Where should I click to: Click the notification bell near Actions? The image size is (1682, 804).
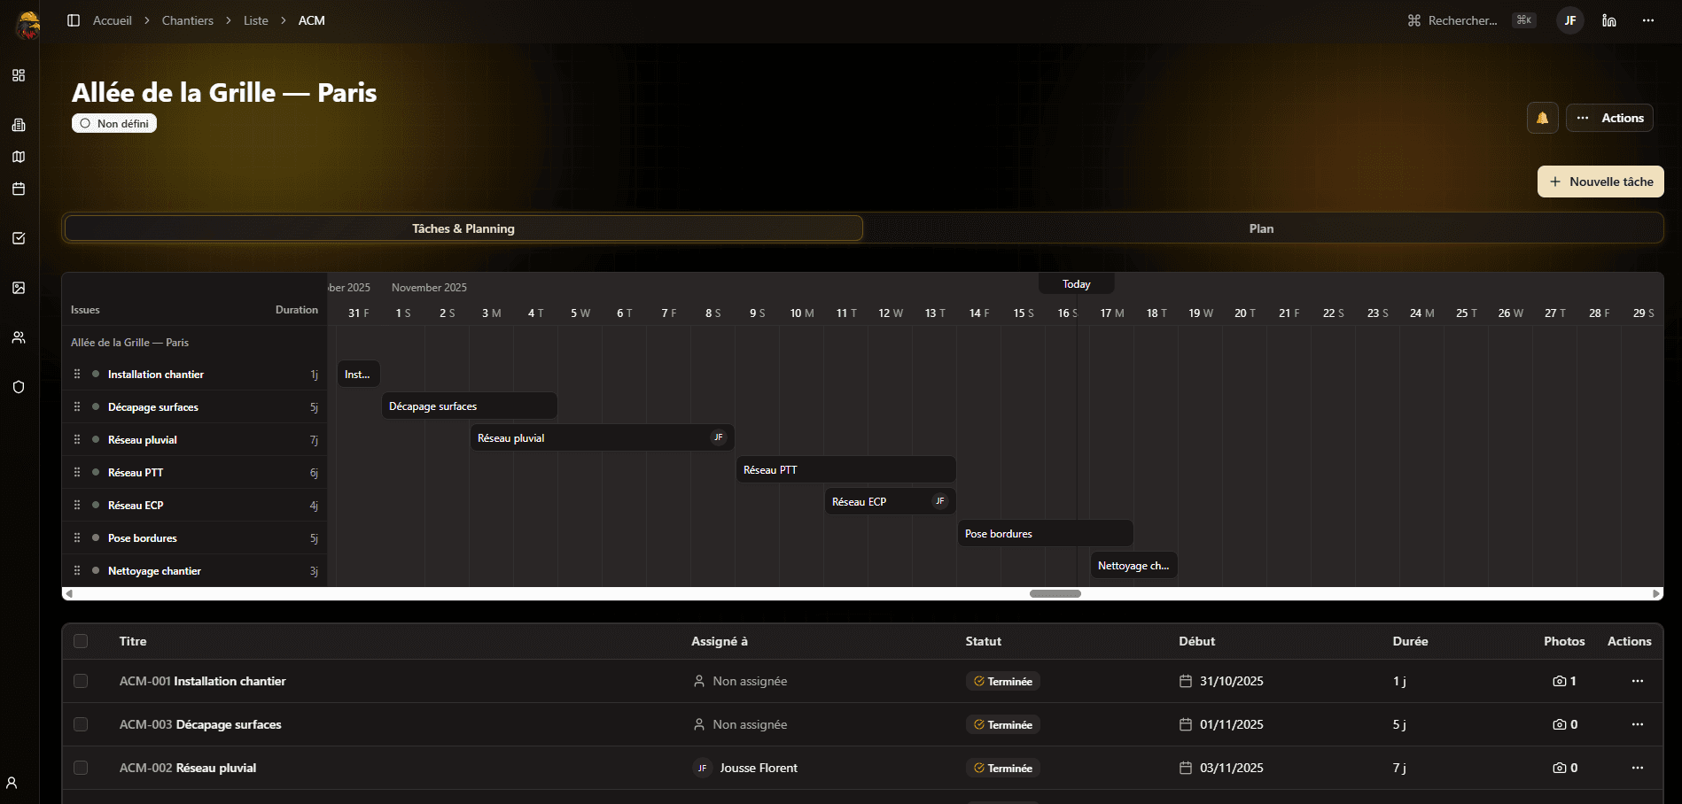point(1542,117)
